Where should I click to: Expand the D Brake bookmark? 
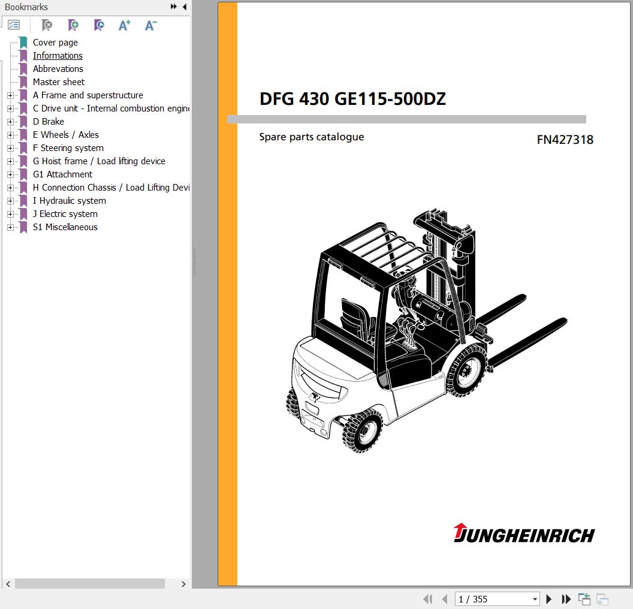click(x=10, y=122)
